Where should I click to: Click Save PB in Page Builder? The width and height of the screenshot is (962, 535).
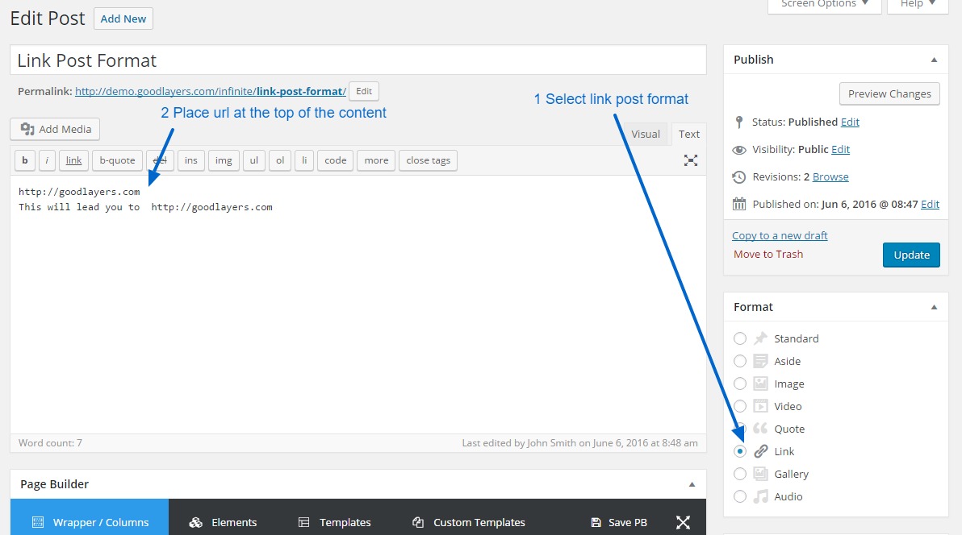619,522
